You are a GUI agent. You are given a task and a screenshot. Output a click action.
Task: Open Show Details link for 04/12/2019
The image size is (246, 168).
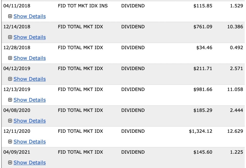(29, 79)
